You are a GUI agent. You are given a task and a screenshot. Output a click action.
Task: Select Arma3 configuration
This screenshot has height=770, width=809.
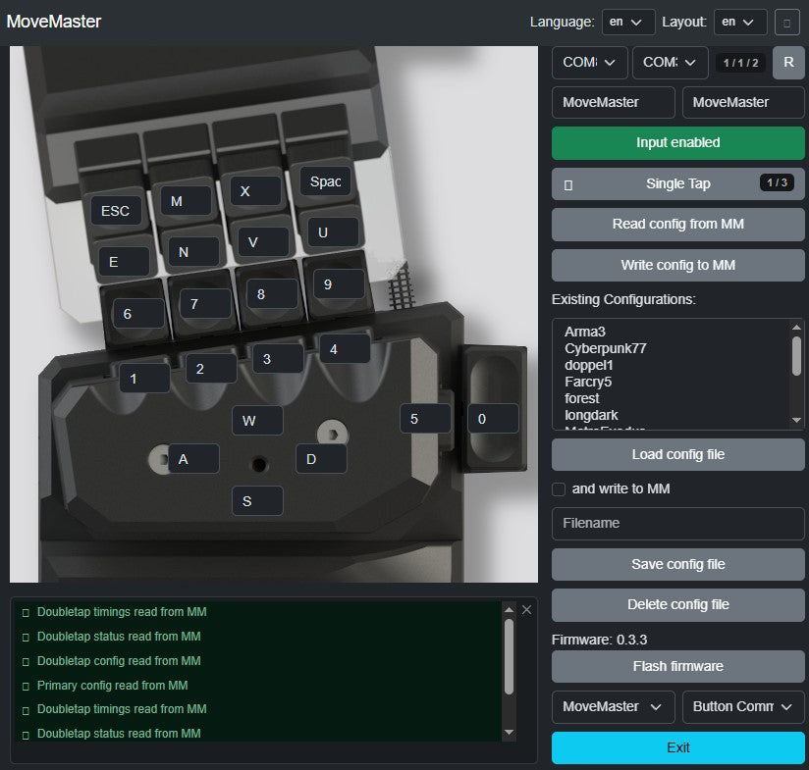pyautogui.click(x=584, y=332)
